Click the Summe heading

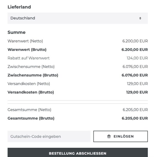point(16,32)
